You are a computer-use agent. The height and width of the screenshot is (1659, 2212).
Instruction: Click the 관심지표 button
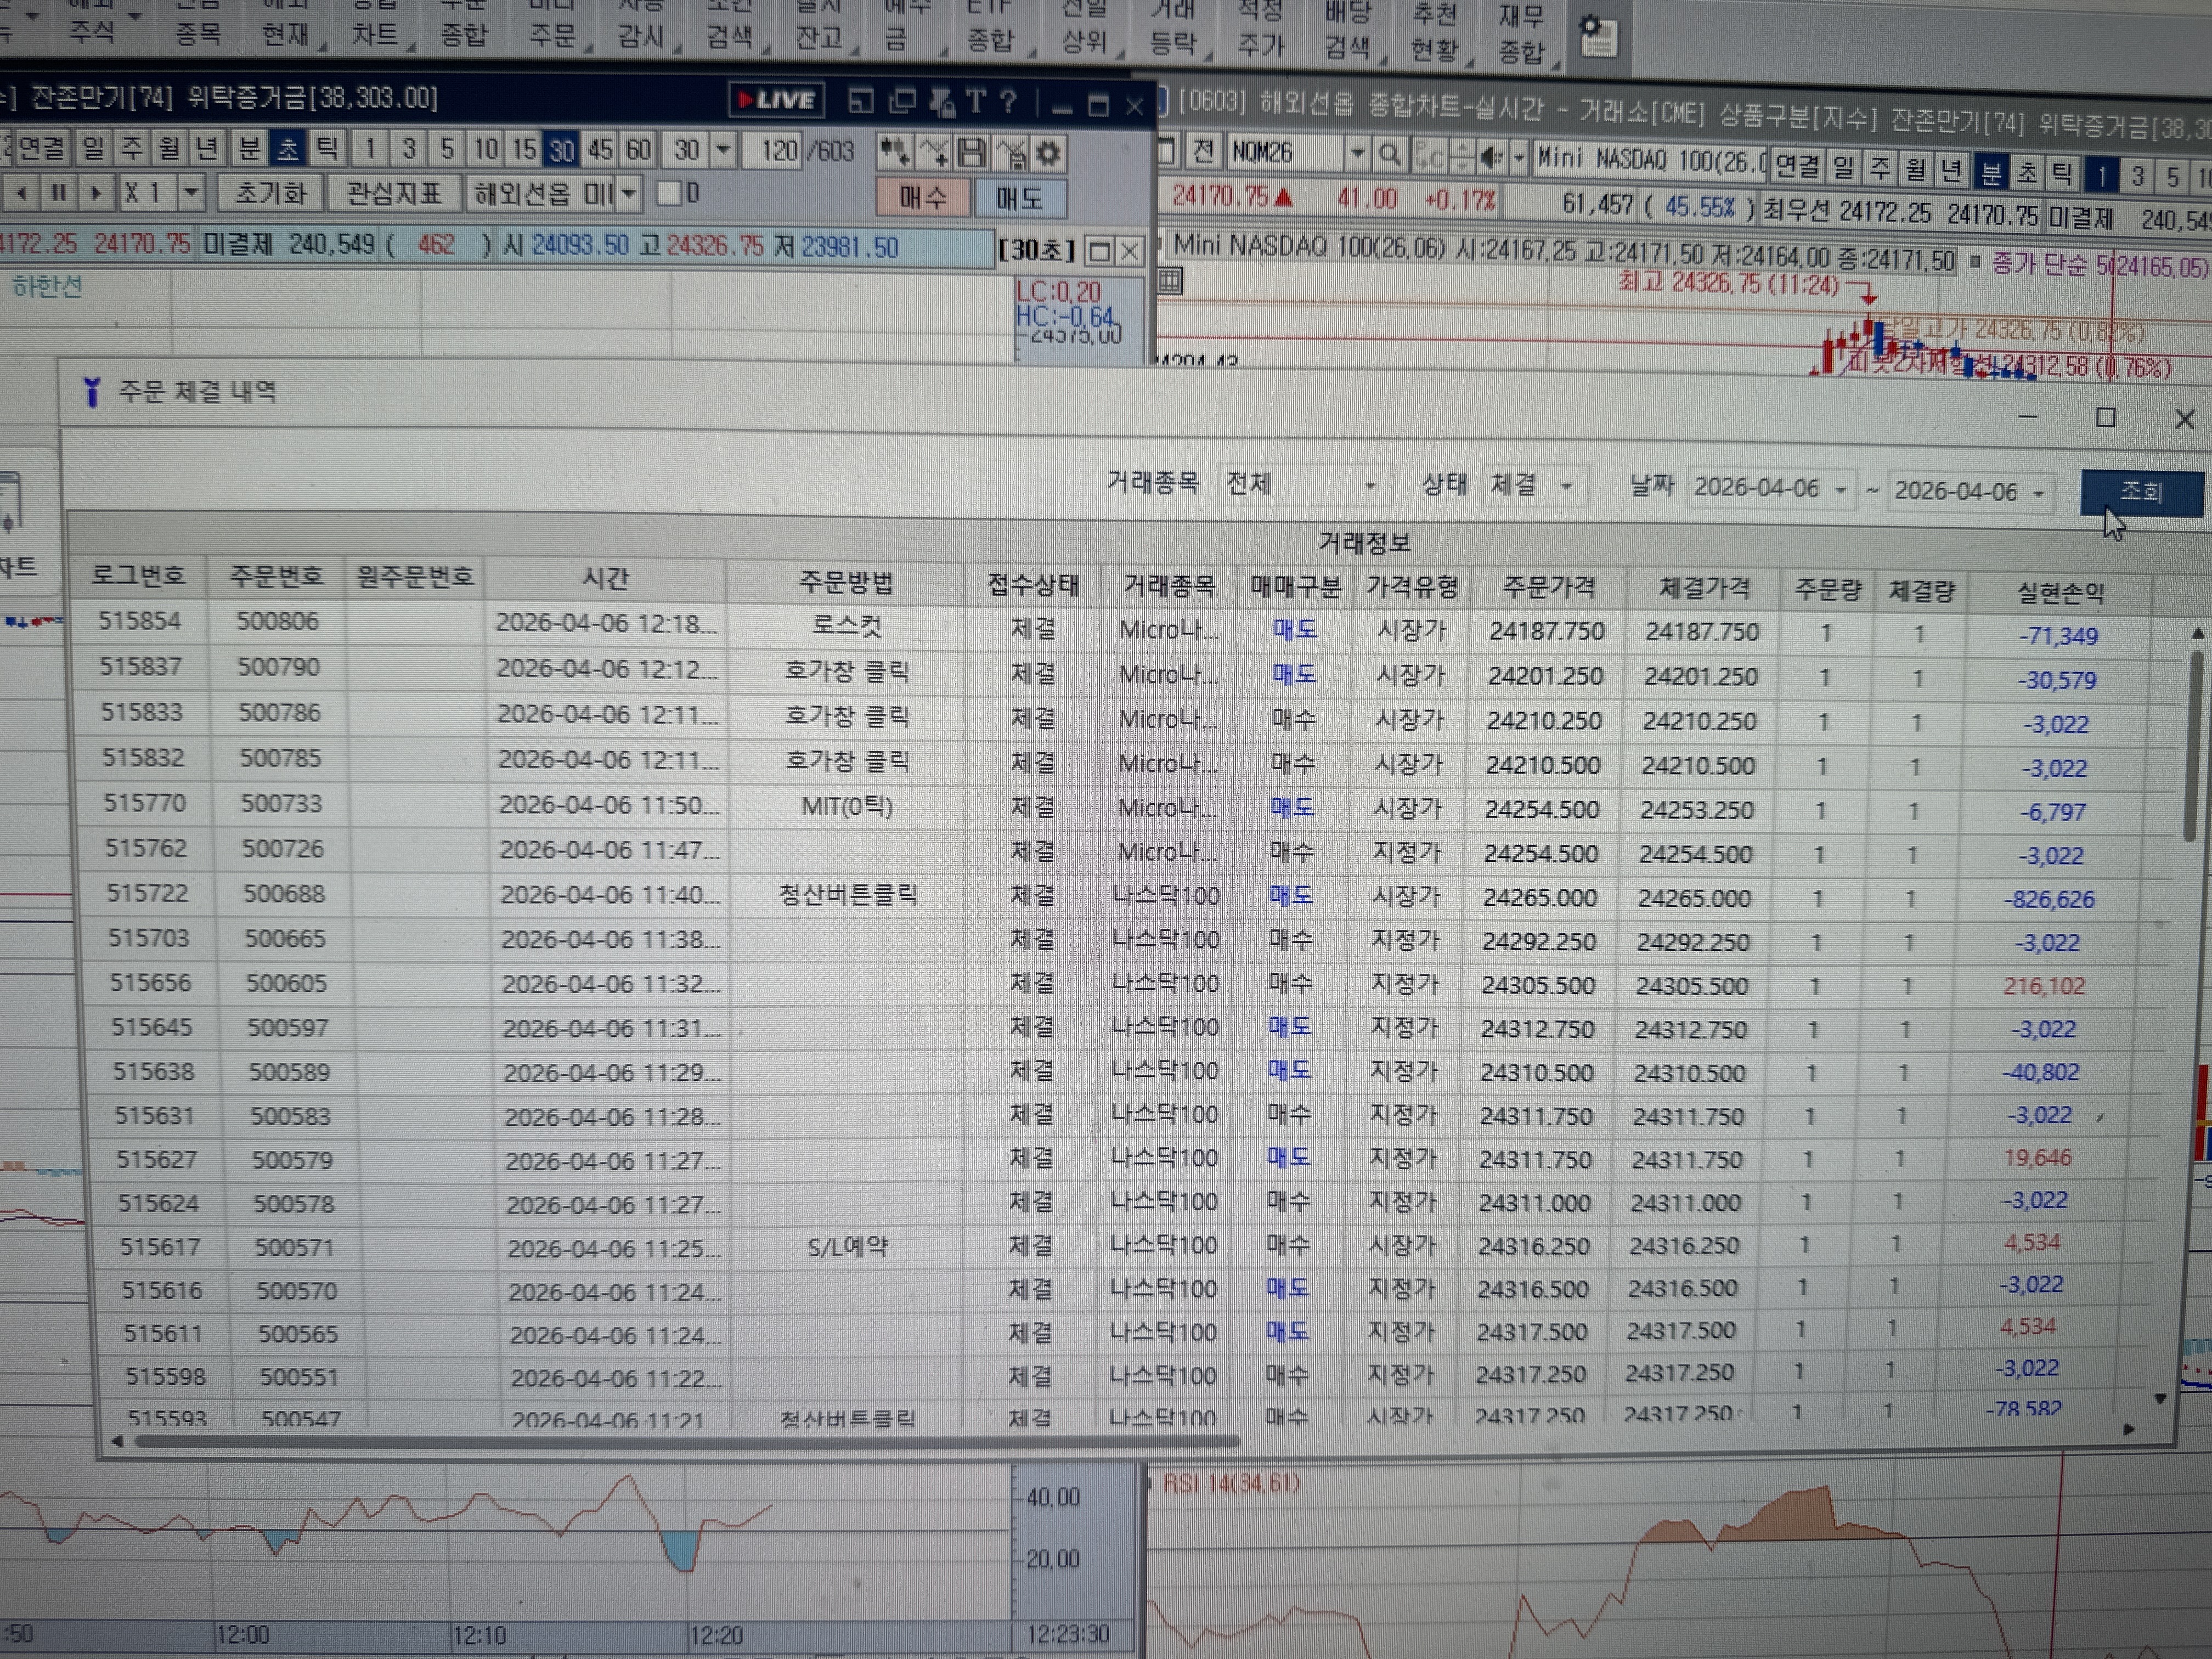click(x=394, y=193)
